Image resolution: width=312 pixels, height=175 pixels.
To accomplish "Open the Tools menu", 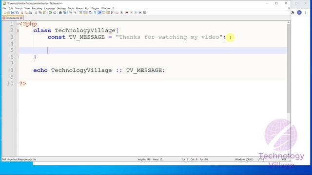I will click(x=71, y=8).
